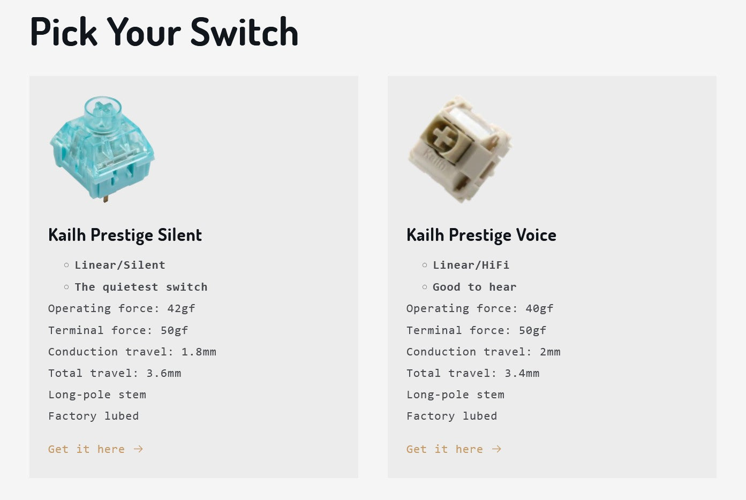The width and height of the screenshot is (746, 500).
Task: Click the "Good to hear" bullet item
Action: tap(474, 287)
